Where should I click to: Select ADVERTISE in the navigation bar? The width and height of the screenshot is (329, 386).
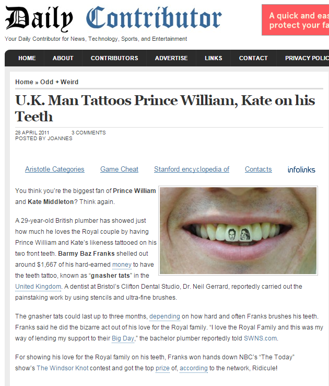[171, 58]
